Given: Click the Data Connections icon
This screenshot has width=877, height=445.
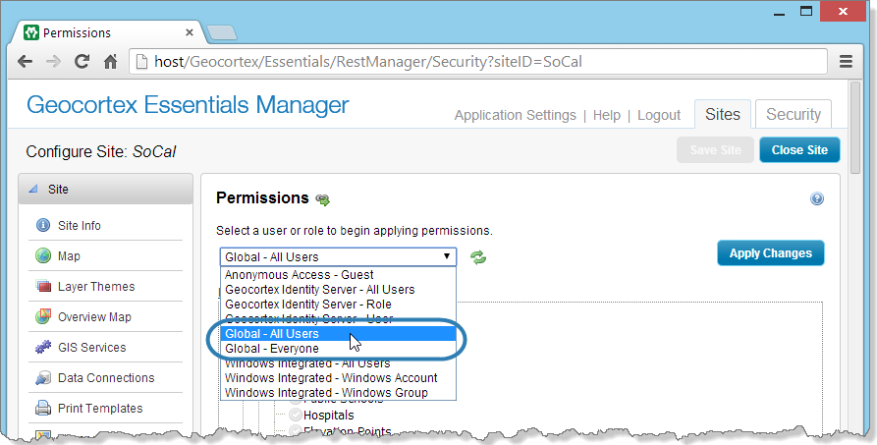Looking at the screenshot, I should pos(43,378).
